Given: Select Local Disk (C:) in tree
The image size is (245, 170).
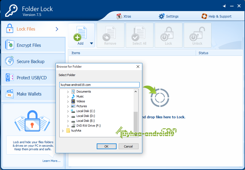Looking at the screenshot, I should (x=86, y=111).
